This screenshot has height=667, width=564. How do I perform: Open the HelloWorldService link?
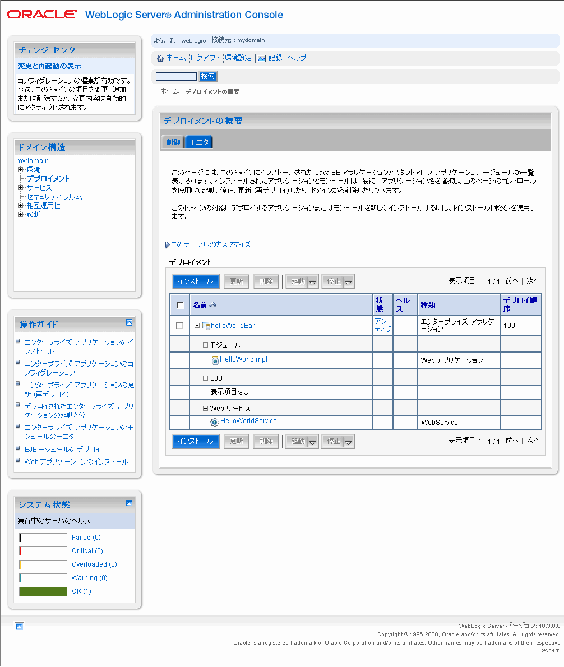(x=248, y=421)
